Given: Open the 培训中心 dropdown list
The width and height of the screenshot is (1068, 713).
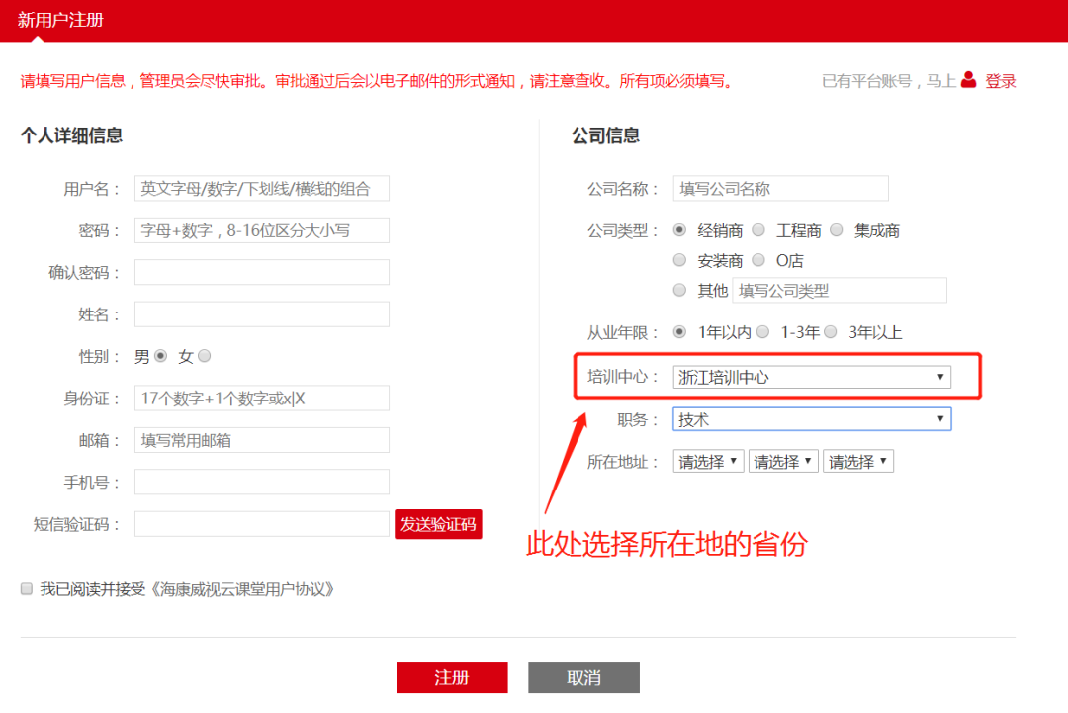Looking at the screenshot, I should click(x=811, y=377).
